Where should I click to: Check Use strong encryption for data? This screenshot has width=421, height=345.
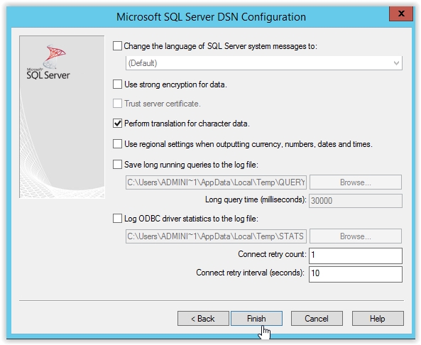(x=117, y=84)
